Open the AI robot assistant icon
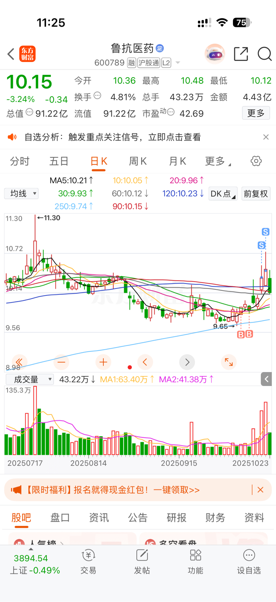 click(x=215, y=54)
